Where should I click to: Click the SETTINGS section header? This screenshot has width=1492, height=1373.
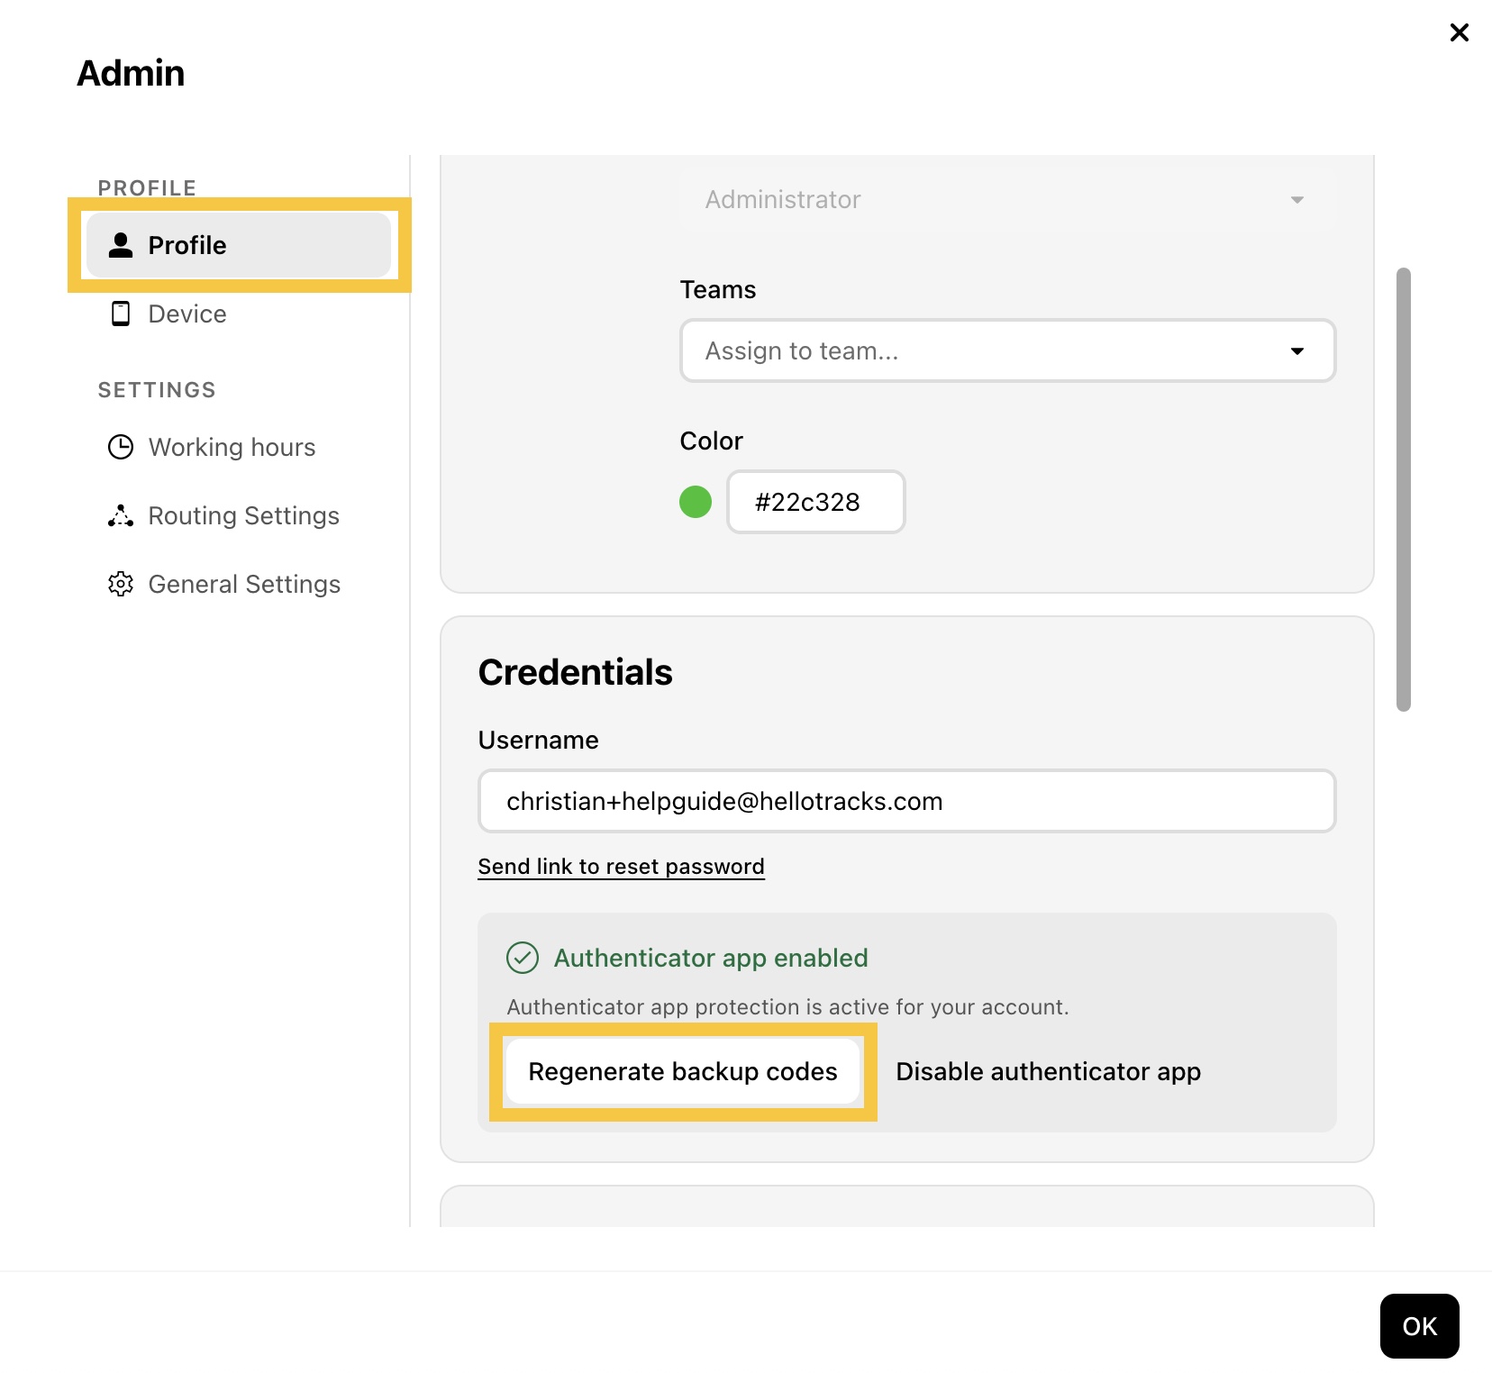(157, 390)
